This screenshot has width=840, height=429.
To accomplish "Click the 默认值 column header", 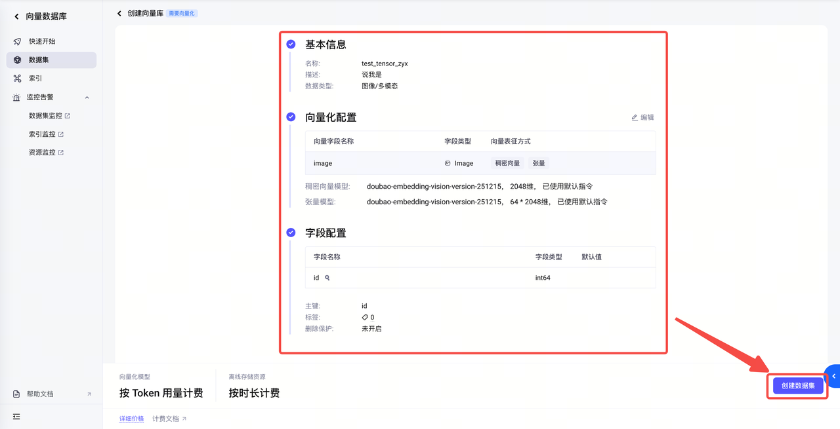I will tap(591, 257).
